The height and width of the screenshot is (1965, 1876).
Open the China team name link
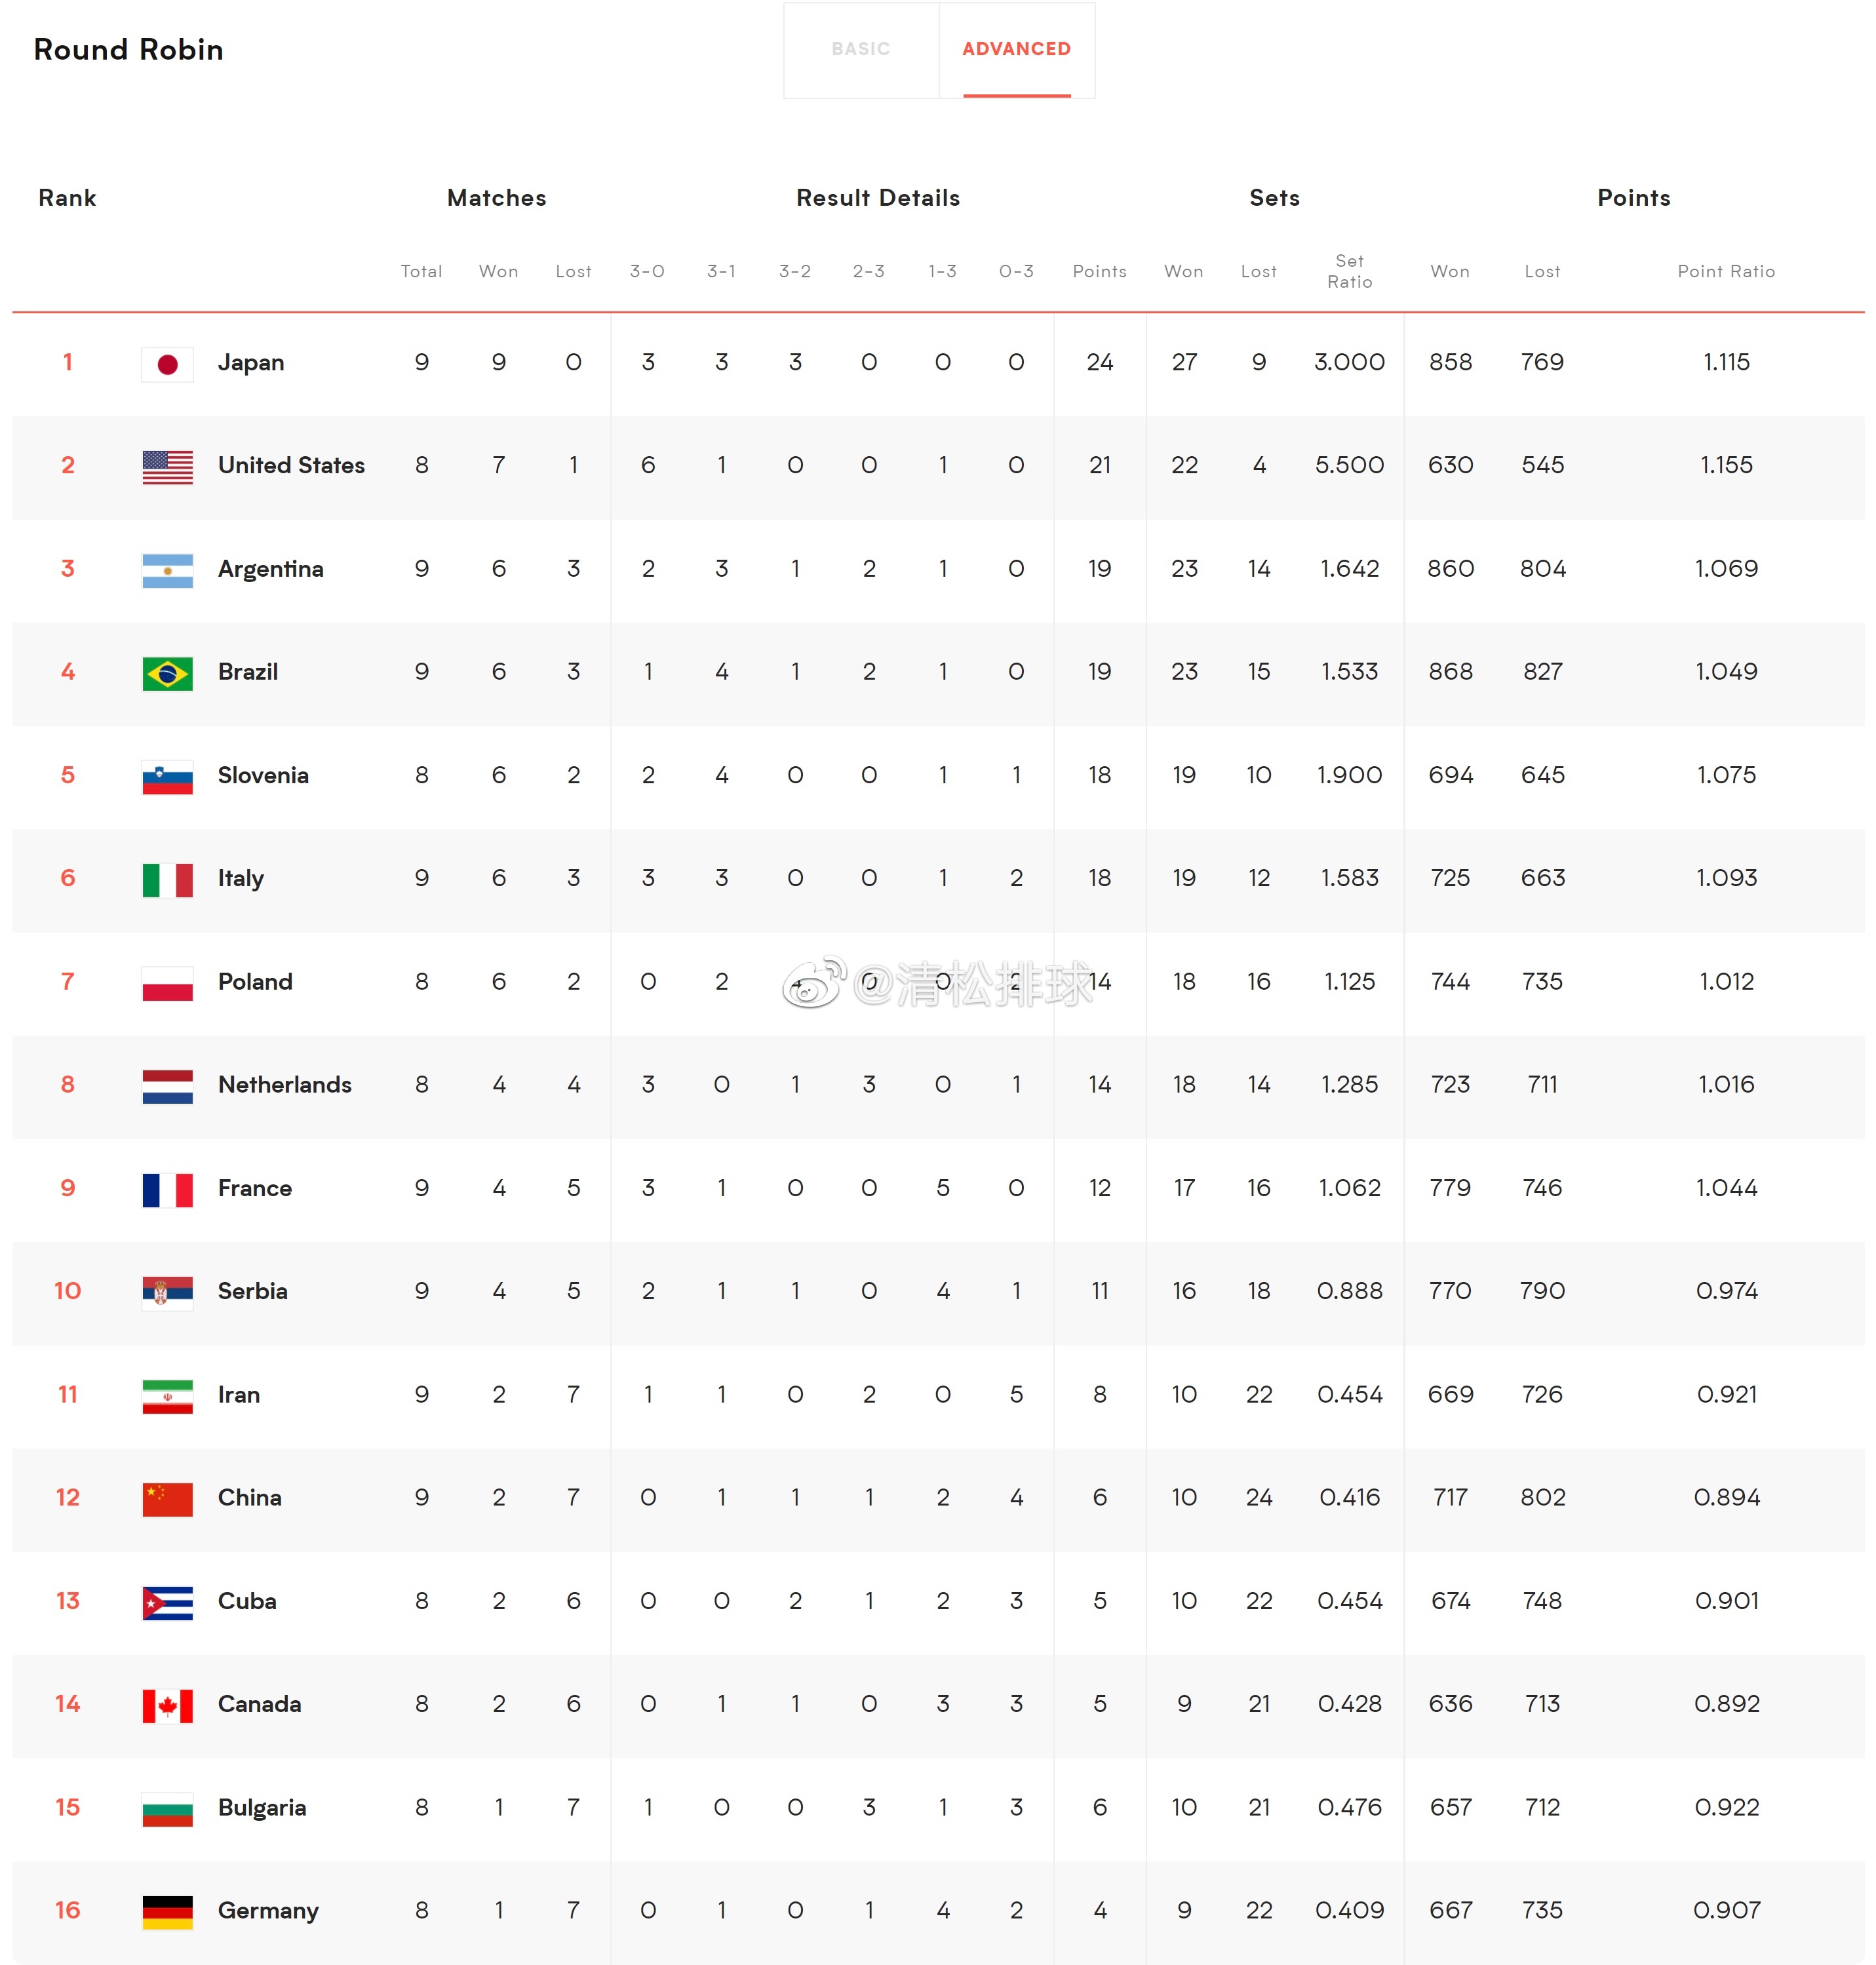tap(250, 1497)
